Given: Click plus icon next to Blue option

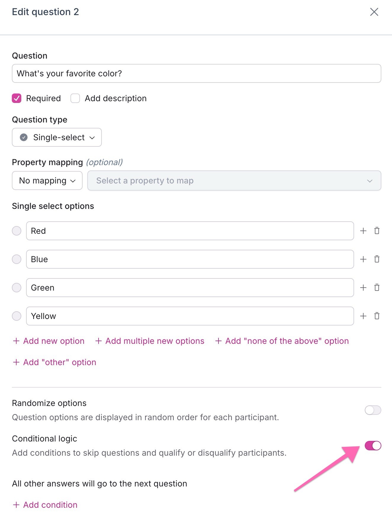Looking at the screenshot, I should [363, 259].
